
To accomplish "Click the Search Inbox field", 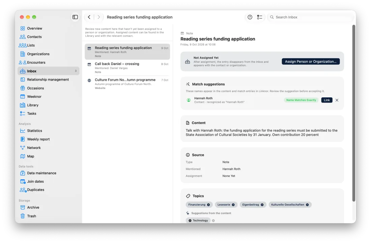I will point(310,17).
